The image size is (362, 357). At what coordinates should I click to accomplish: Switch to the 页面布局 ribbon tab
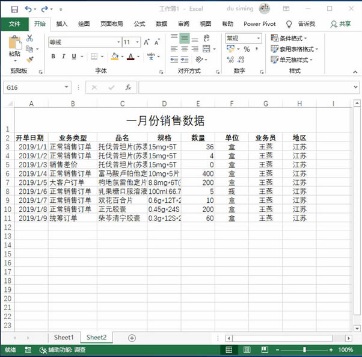pyautogui.click(x=112, y=24)
